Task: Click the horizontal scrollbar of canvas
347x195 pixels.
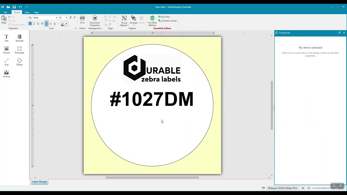Action: pos(152,178)
